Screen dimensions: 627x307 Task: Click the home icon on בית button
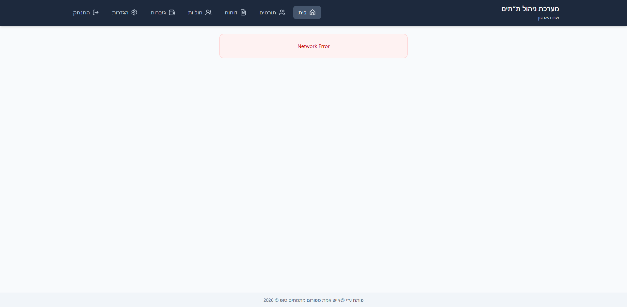point(313,12)
